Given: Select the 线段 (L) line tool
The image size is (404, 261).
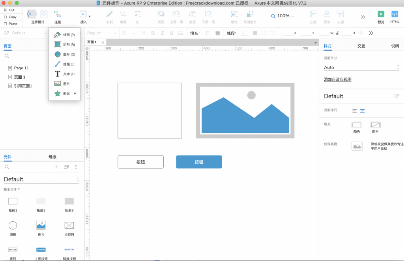Looking at the screenshot, I should coord(64,64).
